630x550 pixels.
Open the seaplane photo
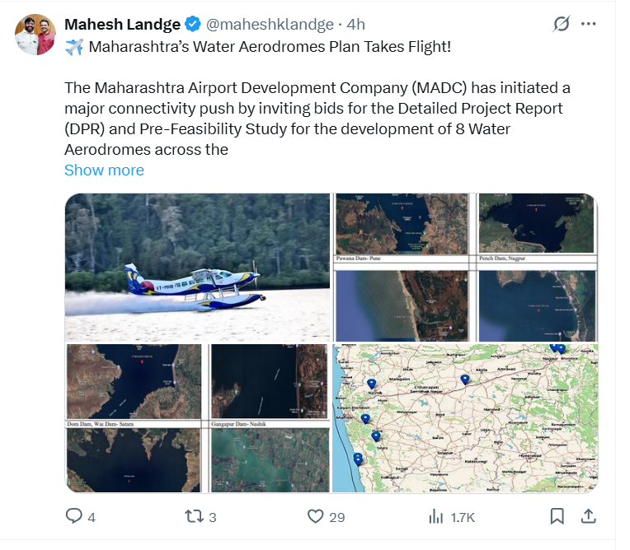[x=197, y=267]
